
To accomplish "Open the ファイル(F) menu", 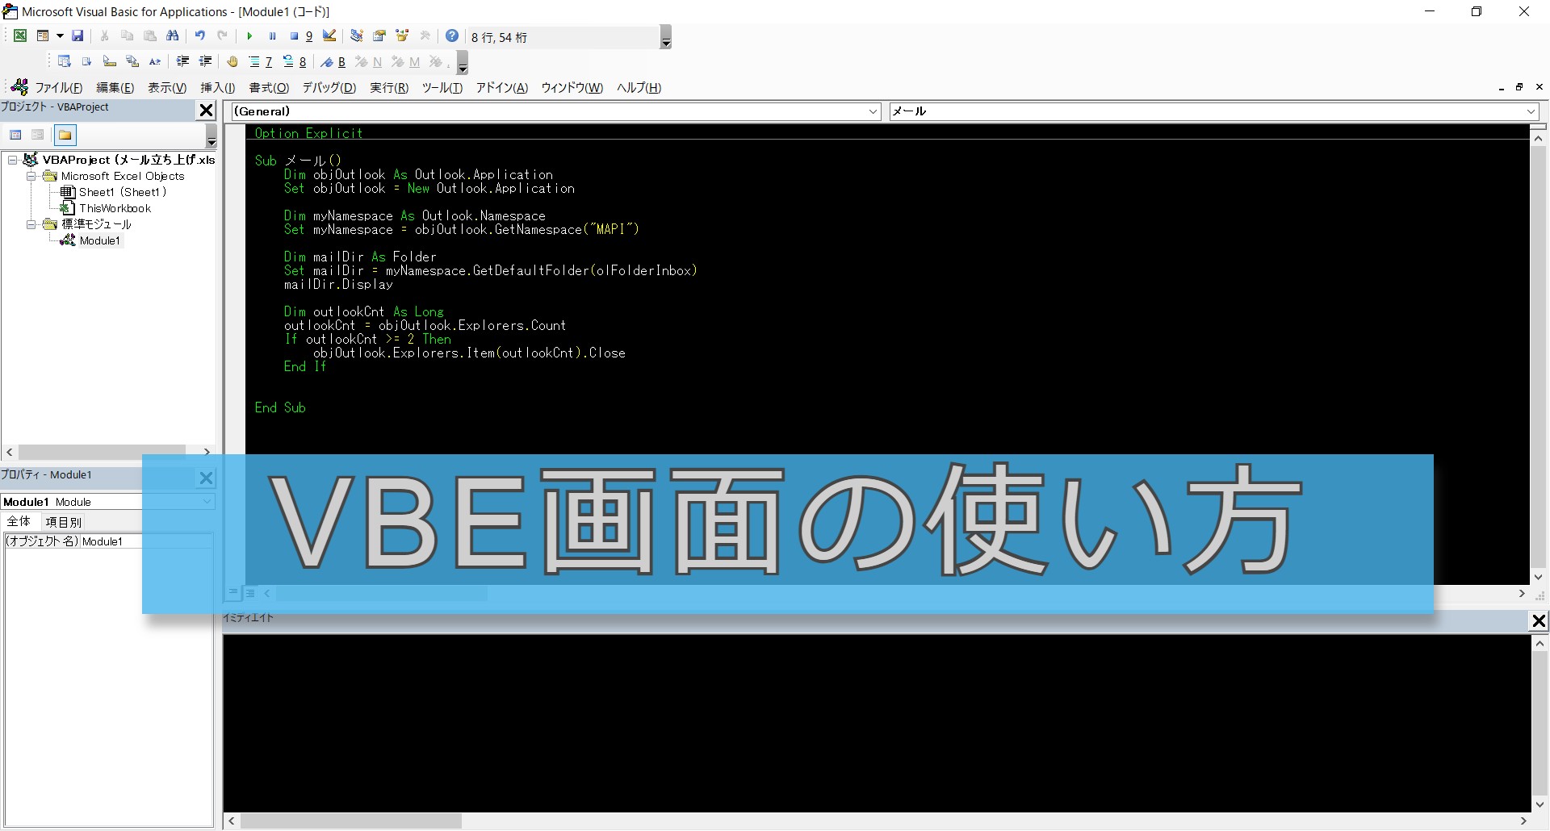I will coord(58,88).
